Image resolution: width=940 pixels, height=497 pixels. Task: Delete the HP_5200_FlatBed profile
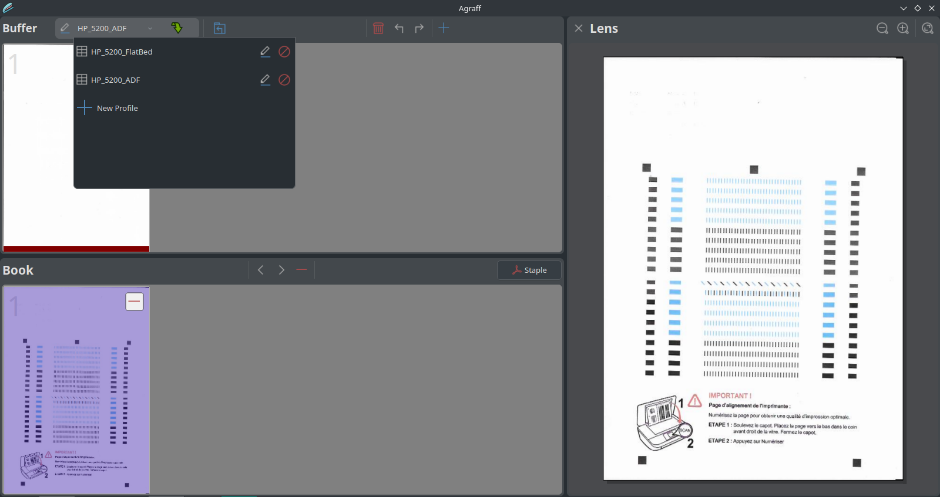[284, 52]
